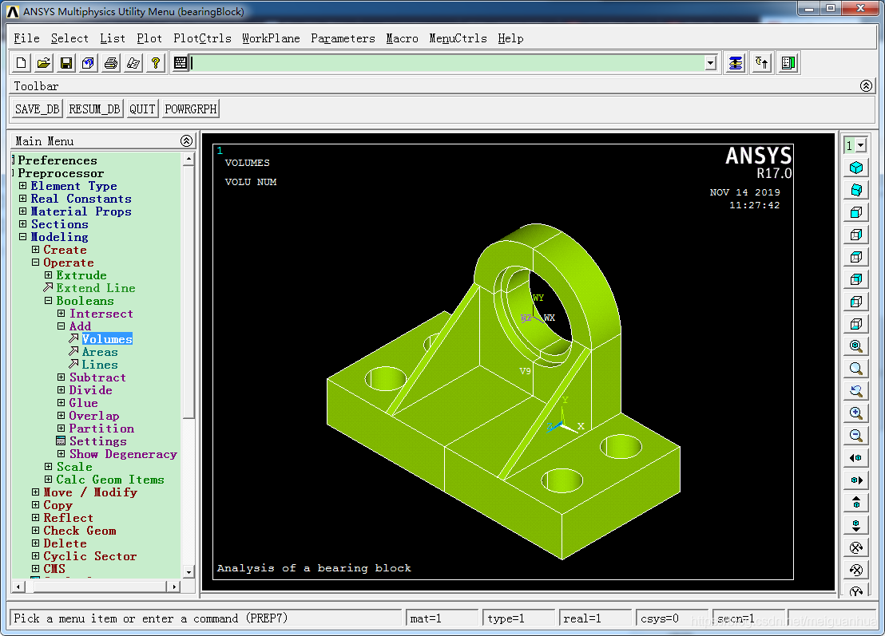Click the Rotate +X icon below the Pan Down arrow
This screenshot has height=636, width=885.
tap(856, 547)
